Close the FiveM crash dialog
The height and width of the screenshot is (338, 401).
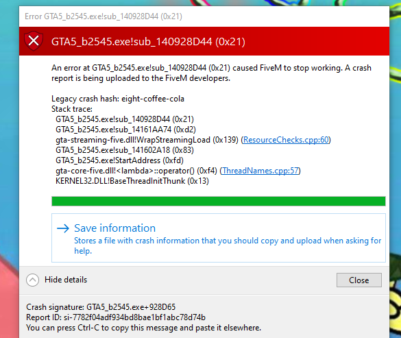click(359, 280)
